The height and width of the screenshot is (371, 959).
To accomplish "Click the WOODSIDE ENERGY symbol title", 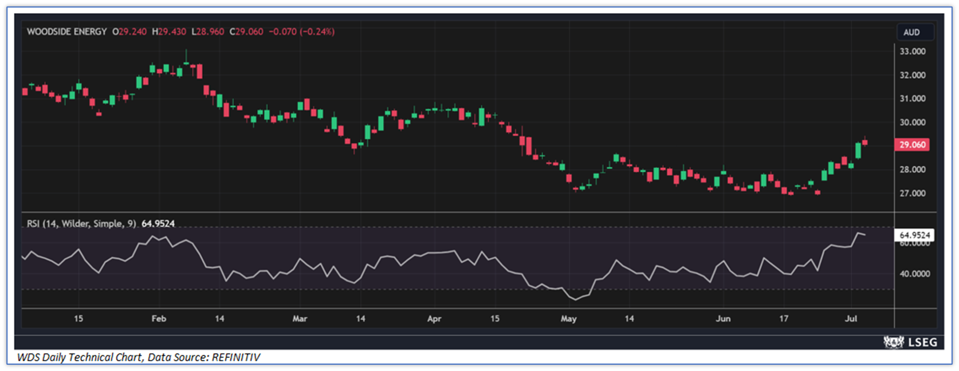I will [x=66, y=31].
